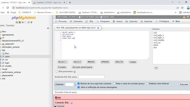
Task: Open the bookmarks overflow chevron
Action: point(175,12)
